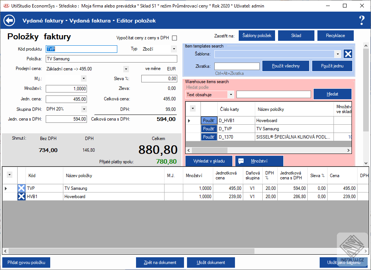Click the right panel vertical scrollbar thumb
The image size is (371, 270).
pos(366,90)
